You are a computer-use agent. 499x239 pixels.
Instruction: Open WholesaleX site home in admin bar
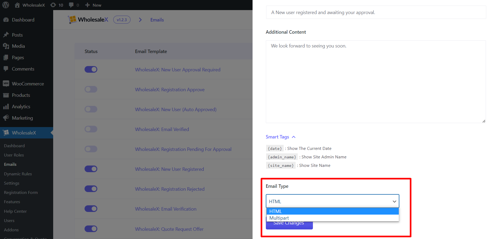click(x=30, y=5)
